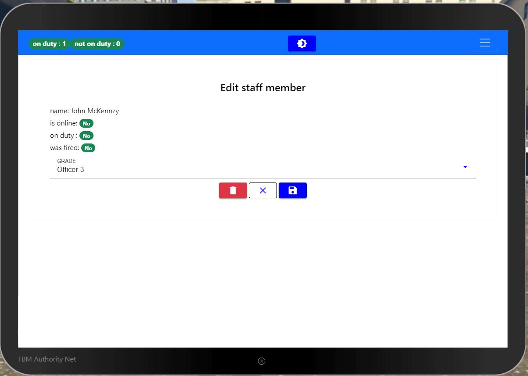Image resolution: width=528 pixels, height=376 pixels.
Task: Click the TBM Authority Net label
Action: 47,359
